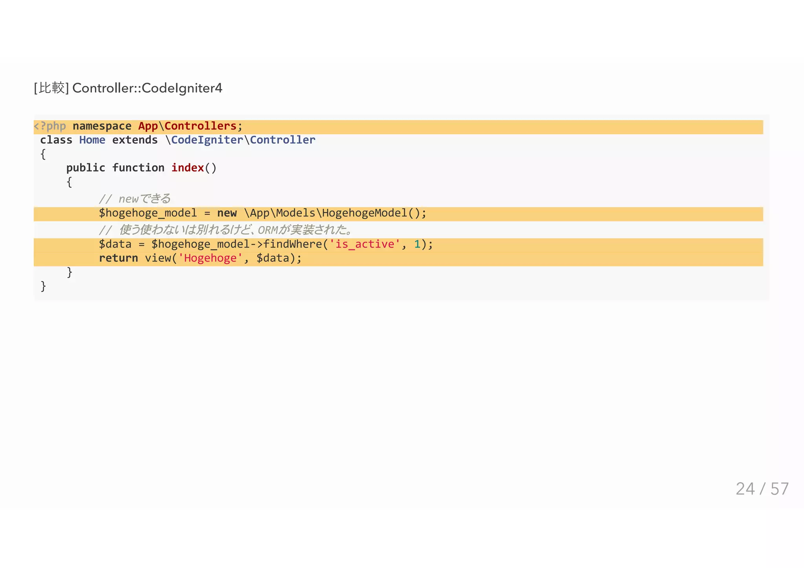Click the 'extends' keyword
Image resolution: width=804 pixels, height=568 pixels.
tap(135, 140)
